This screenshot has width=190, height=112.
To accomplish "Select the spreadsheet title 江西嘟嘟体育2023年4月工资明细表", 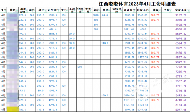I will 137,4.
